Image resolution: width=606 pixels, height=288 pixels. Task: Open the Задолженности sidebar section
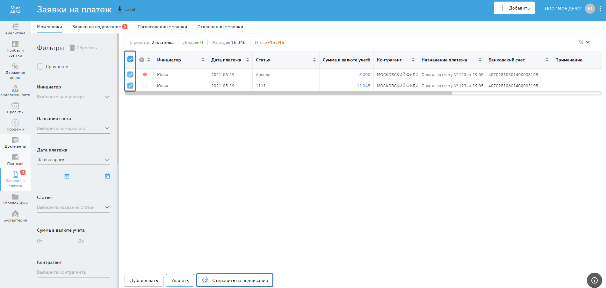[15, 91]
